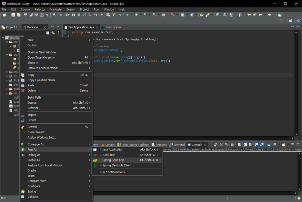Click Close Project in context menu
The width and height of the screenshot is (302, 202).
click(56, 132)
